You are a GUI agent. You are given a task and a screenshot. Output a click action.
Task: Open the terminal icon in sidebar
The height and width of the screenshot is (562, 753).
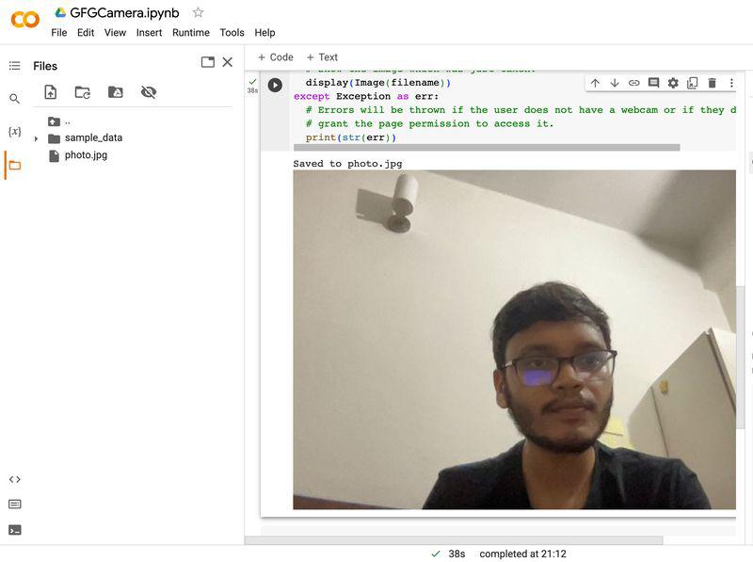[x=15, y=530]
